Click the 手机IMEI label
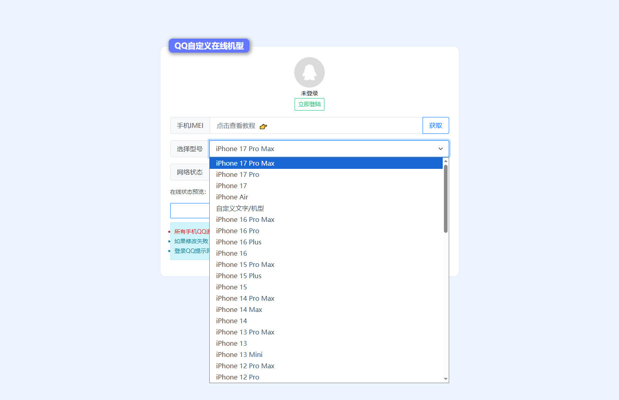 [190, 125]
